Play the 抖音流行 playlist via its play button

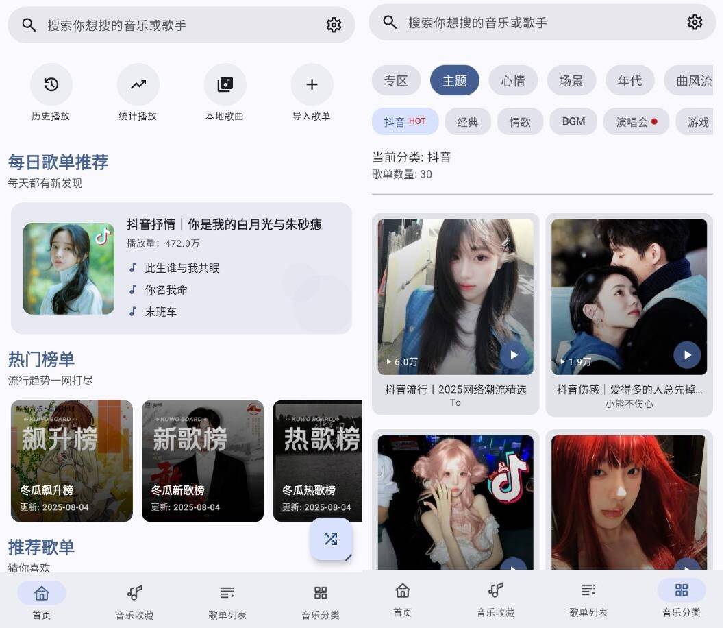pyautogui.click(x=513, y=355)
